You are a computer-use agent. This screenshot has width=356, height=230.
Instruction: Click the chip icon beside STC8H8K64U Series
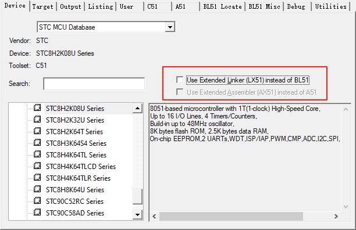coord(37,189)
